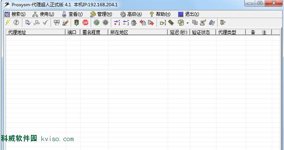Click the red STOP sign icon
This screenshot has height=150, width=284.
(85, 23)
